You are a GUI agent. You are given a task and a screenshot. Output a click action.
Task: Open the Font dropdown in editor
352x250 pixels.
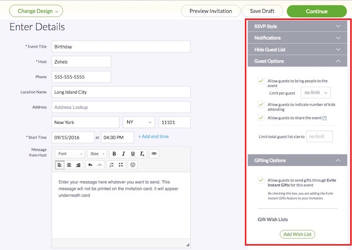point(69,154)
